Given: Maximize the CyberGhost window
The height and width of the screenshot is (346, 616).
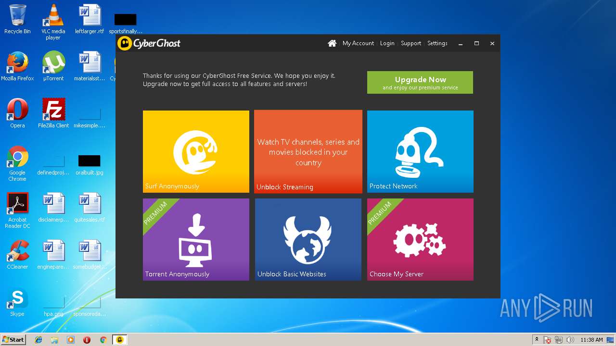Looking at the screenshot, I should point(476,43).
